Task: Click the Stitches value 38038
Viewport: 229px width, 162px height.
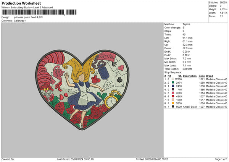Action: [x=223, y=3]
